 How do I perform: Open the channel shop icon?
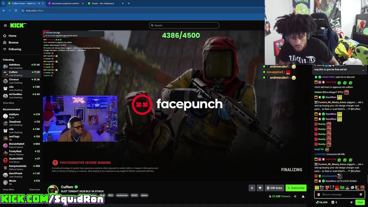[x=333, y=202]
